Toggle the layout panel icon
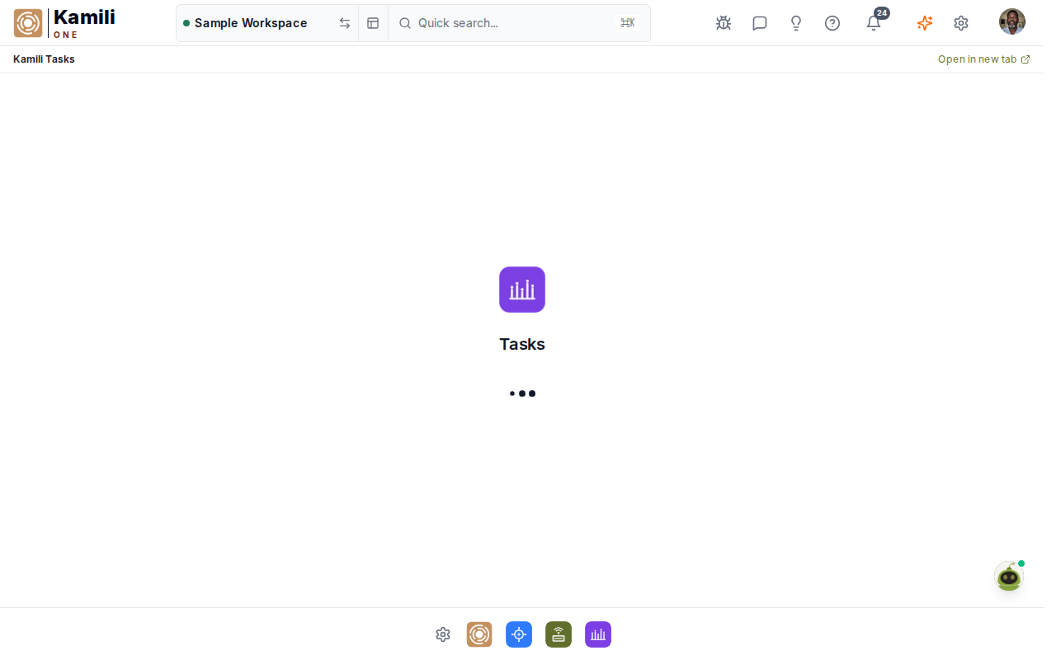The height and width of the screenshot is (660, 1056). coord(373,23)
